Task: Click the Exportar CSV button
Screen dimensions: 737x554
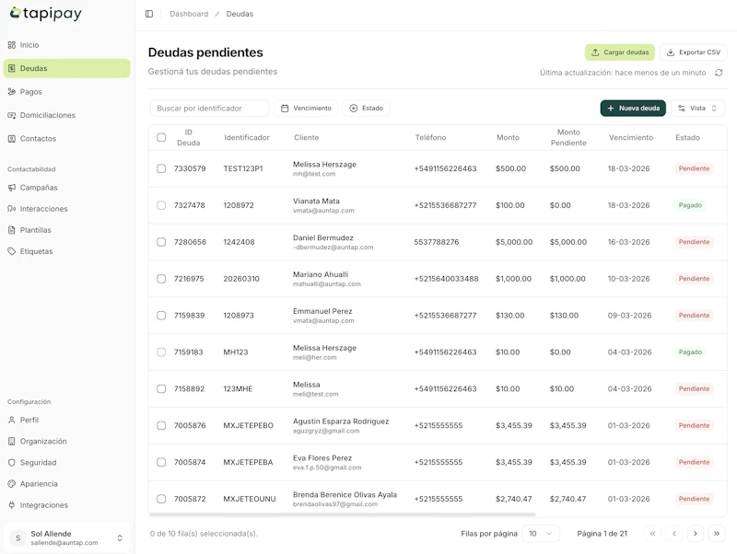Action: click(x=694, y=52)
